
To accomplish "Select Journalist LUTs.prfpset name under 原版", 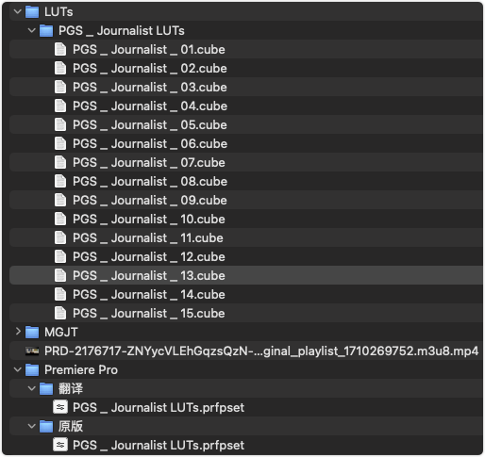I will coord(159,446).
